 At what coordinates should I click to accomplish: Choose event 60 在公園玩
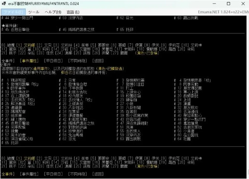(186, 135)
